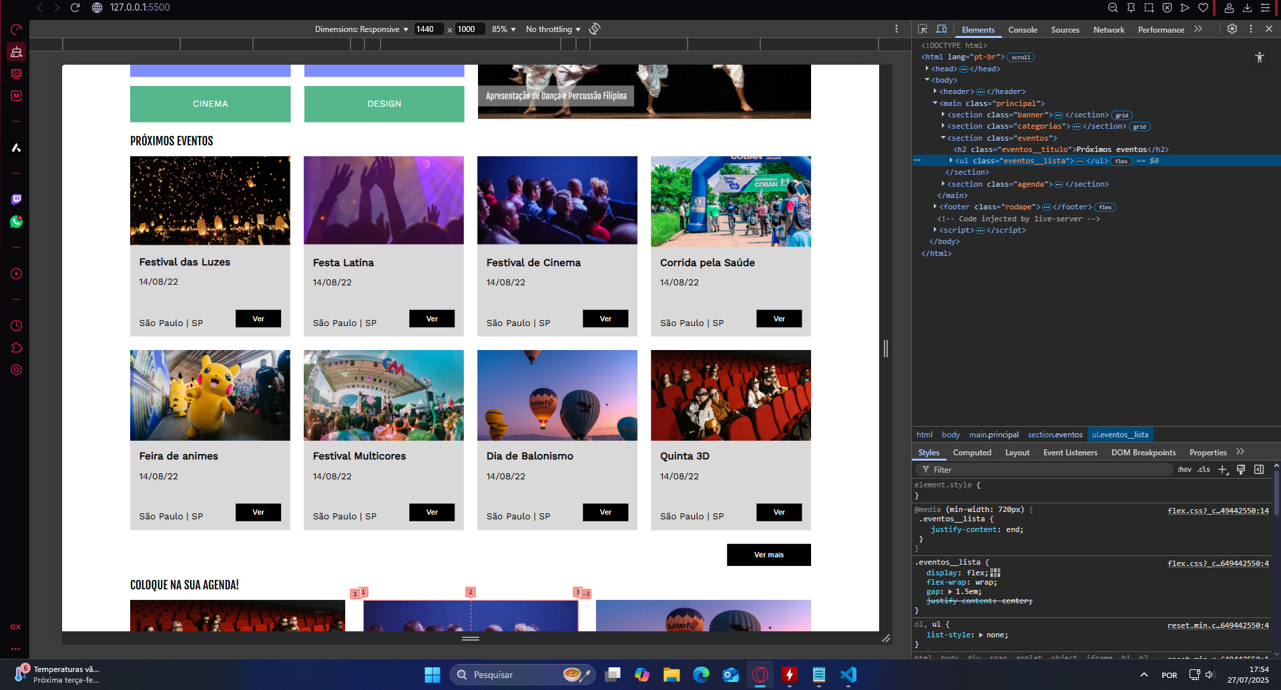Expand the head element node
This screenshot has height=690, width=1281.
927,69
